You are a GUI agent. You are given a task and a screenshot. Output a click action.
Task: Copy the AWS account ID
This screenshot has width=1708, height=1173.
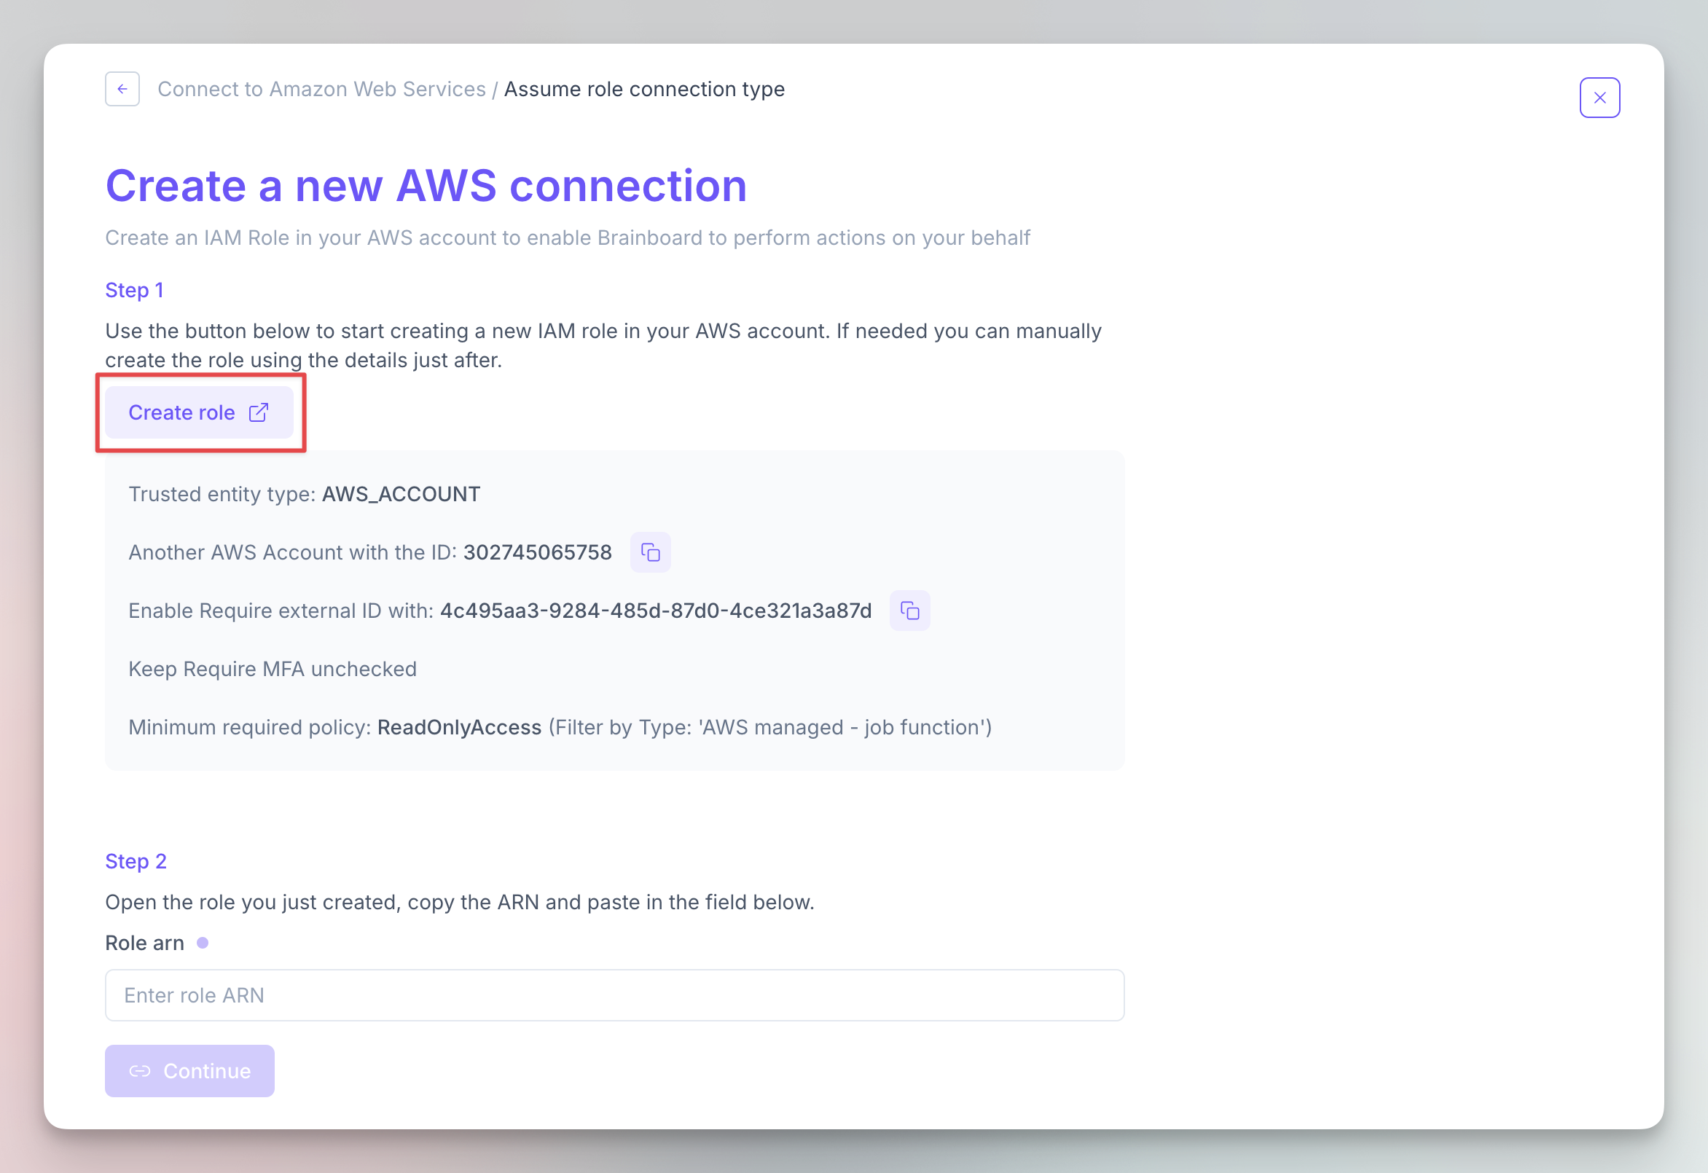click(x=651, y=552)
